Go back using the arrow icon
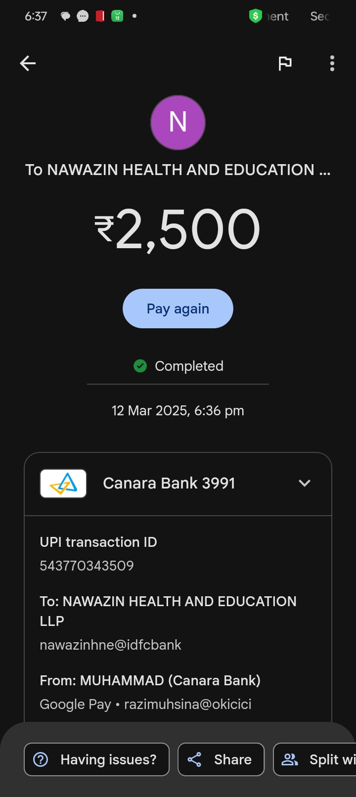 [28, 63]
